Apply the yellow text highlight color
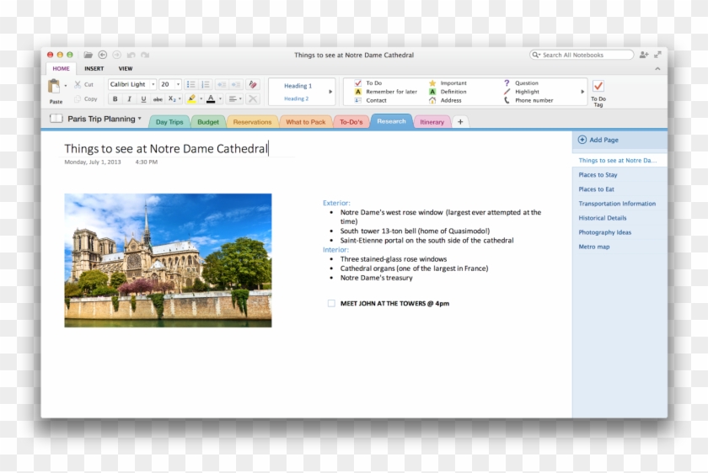The image size is (708, 473). [x=192, y=98]
